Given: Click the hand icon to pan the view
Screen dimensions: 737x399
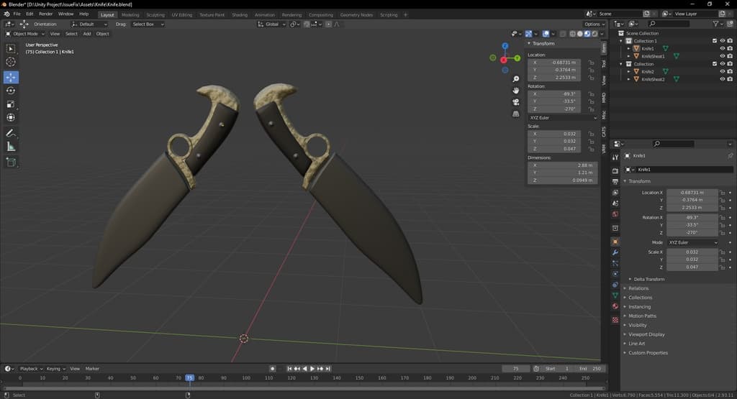Looking at the screenshot, I should click(516, 91).
